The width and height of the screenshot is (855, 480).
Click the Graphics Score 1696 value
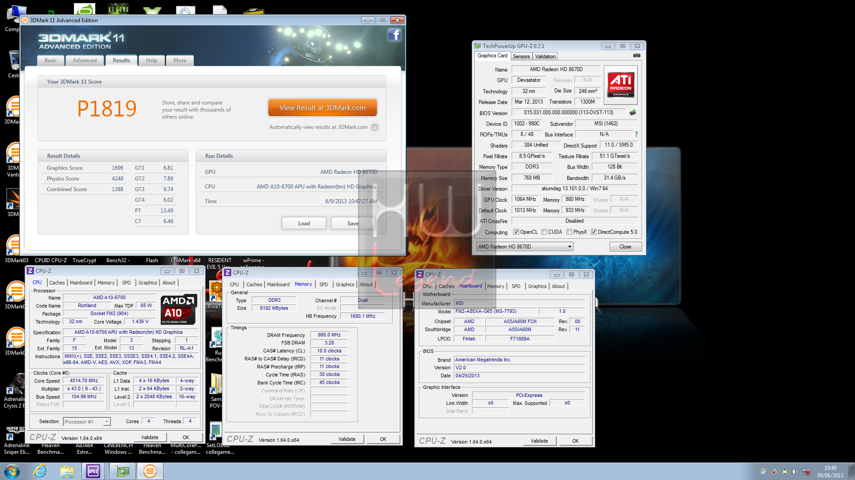[118, 168]
